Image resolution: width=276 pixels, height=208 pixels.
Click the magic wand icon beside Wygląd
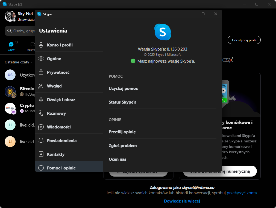click(x=41, y=86)
